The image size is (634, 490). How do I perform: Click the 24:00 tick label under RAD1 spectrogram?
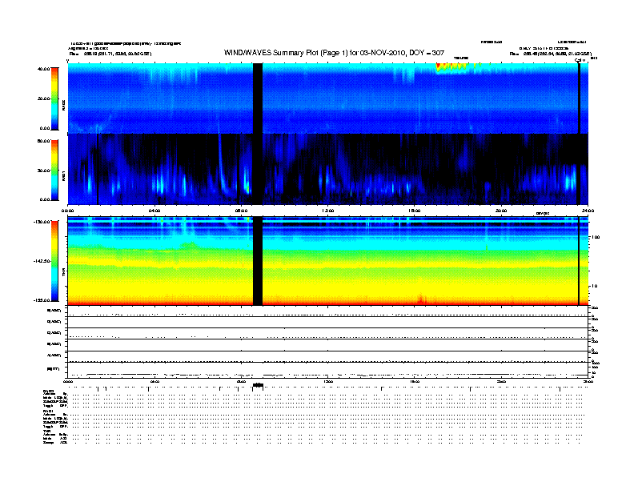click(x=588, y=211)
